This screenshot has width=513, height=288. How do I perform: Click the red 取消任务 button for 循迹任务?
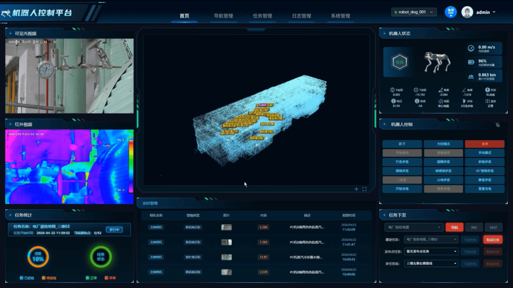(493, 240)
